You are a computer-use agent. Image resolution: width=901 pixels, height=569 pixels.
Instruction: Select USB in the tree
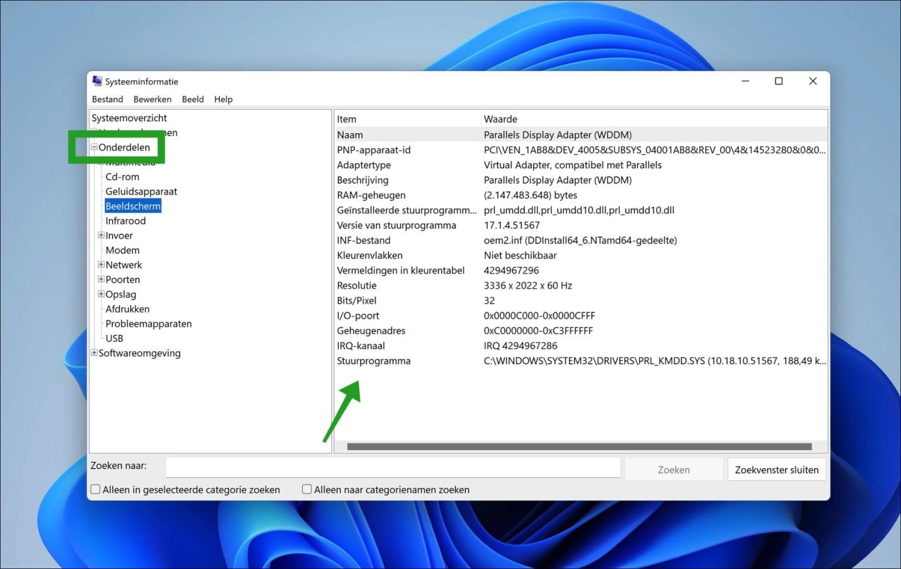(x=114, y=338)
